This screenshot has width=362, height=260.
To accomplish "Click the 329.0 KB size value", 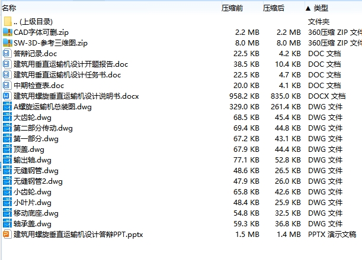I will click(244, 106).
